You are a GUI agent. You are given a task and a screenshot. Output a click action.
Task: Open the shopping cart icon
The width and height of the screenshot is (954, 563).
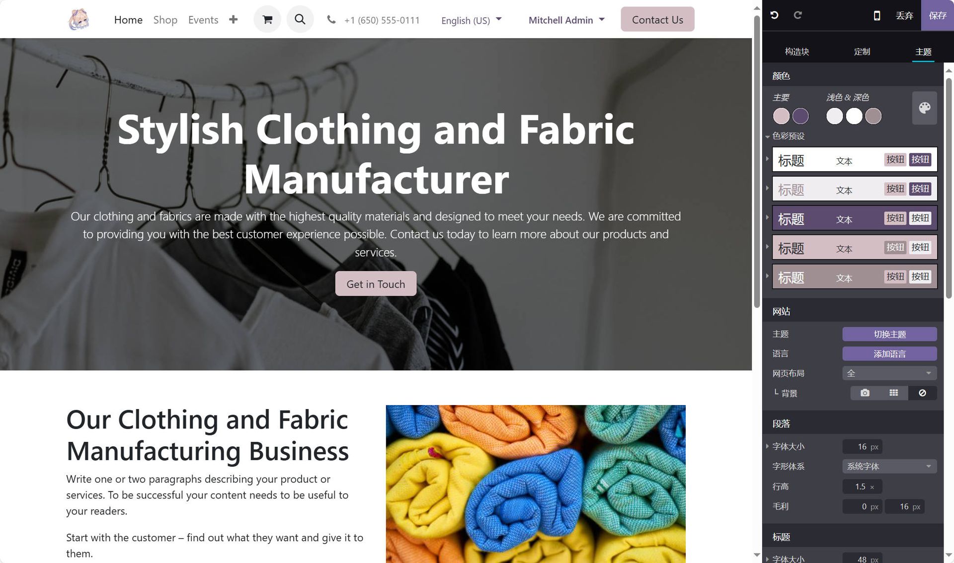click(x=267, y=19)
